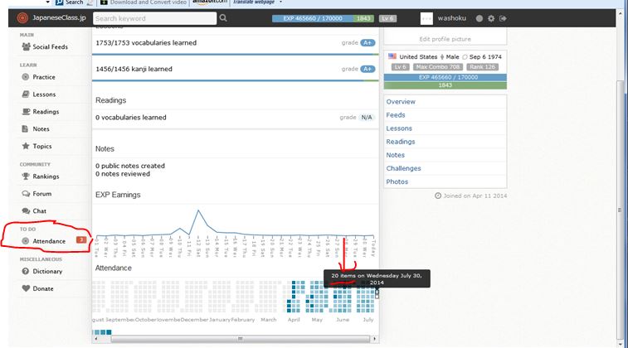Open the Chat sidebar item
Screen dimensions: 628x348
[x=38, y=211]
